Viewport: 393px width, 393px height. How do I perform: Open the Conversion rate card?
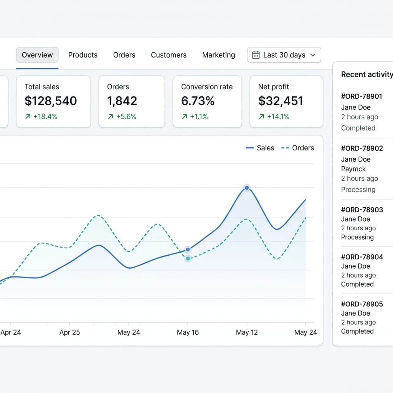tap(207, 102)
